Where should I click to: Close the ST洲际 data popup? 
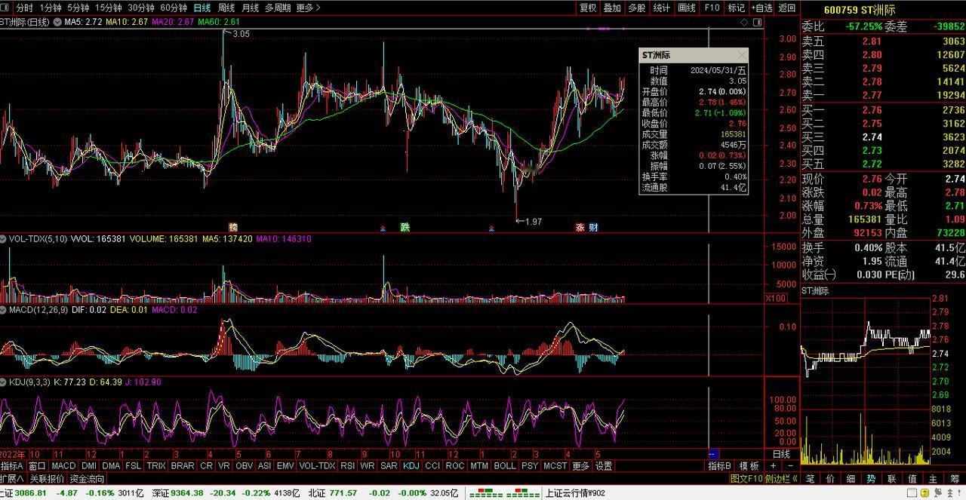click(x=741, y=55)
